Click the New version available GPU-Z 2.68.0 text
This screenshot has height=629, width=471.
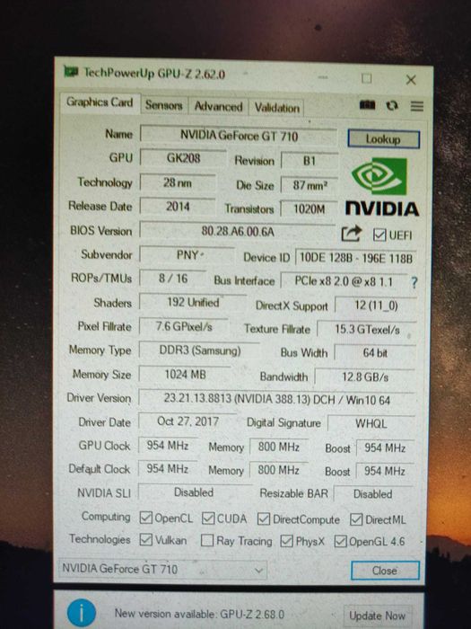coord(199,614)
